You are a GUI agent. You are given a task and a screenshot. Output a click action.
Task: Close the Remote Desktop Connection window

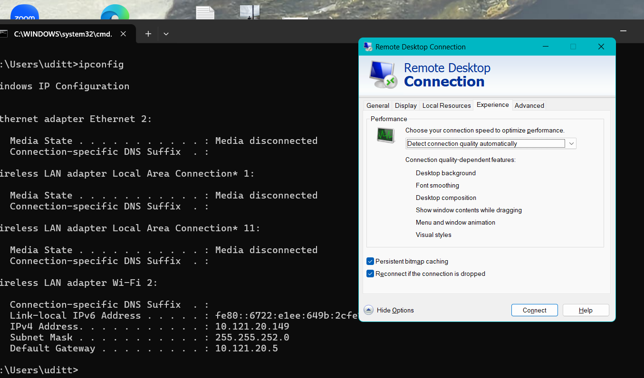tap(601, 47)
